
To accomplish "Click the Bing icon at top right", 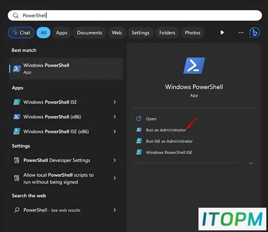I will [x=255, y=33].
